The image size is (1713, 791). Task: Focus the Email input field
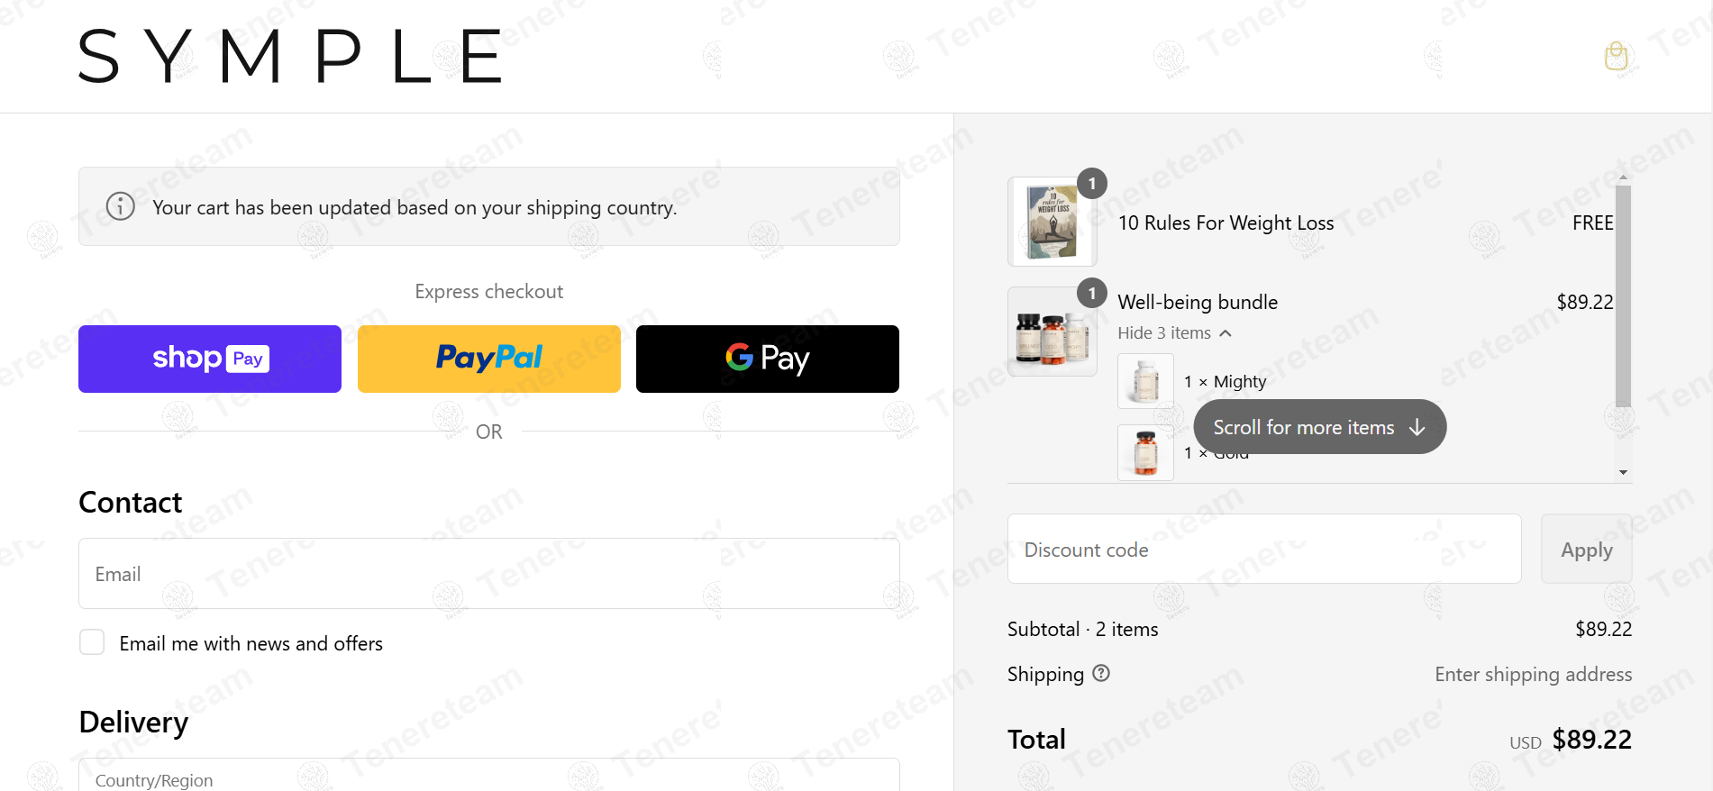tap(488, 574)
